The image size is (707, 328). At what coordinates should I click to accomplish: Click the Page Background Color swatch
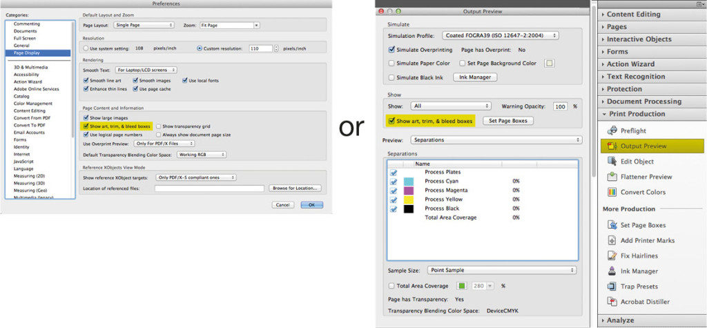click(x=549, y=64)
